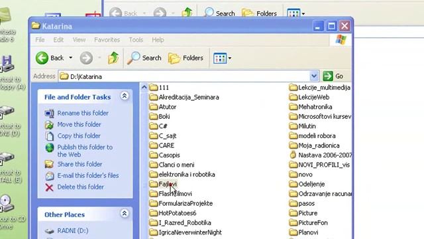Select the Casopis folder icon
Viewport: 424px width, 239px height.
coord(154,155)
